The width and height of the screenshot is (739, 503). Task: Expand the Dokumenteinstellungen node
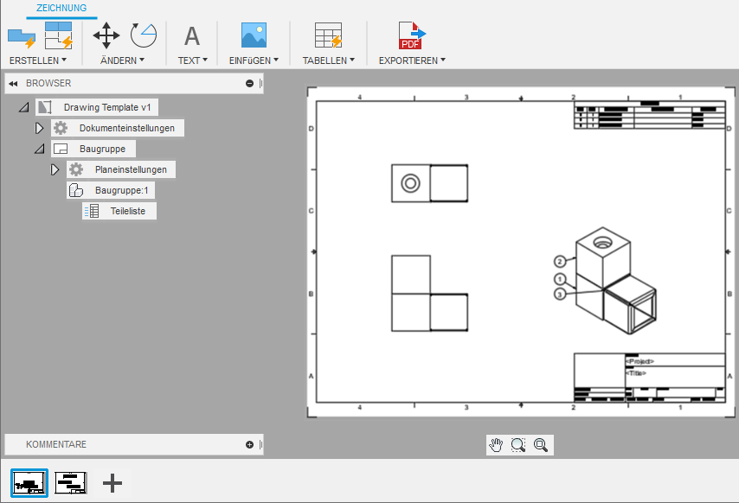[x=40, y=128]
